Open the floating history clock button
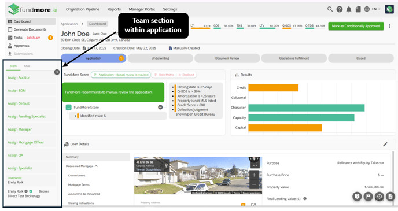 pyautogui.click(x=379, y=197)
